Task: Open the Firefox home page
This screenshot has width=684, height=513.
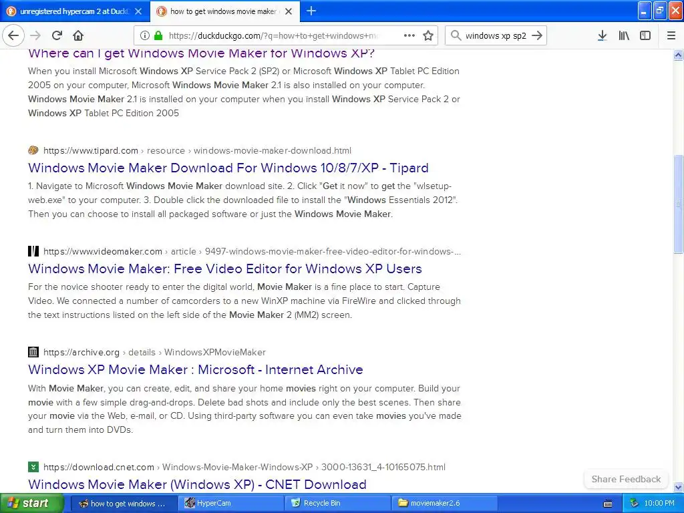Action: click(78, 35)
